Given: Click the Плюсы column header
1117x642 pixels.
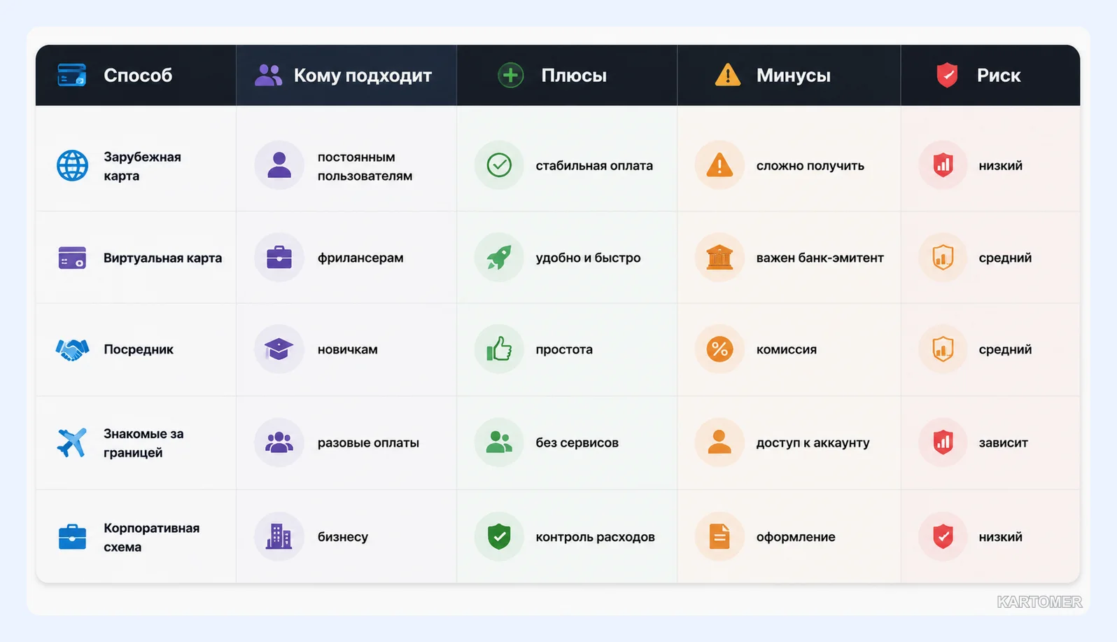Looking at the screenshot, I should tap(567, 75).
